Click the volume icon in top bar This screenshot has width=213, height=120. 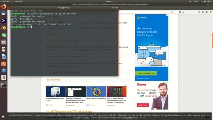205,1
